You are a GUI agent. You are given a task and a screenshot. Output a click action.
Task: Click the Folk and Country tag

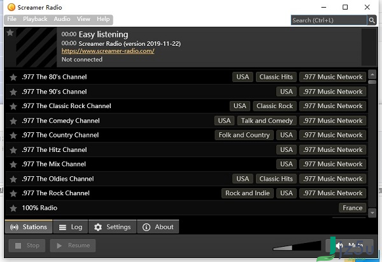pyautogui.click(x=244, y=135)
